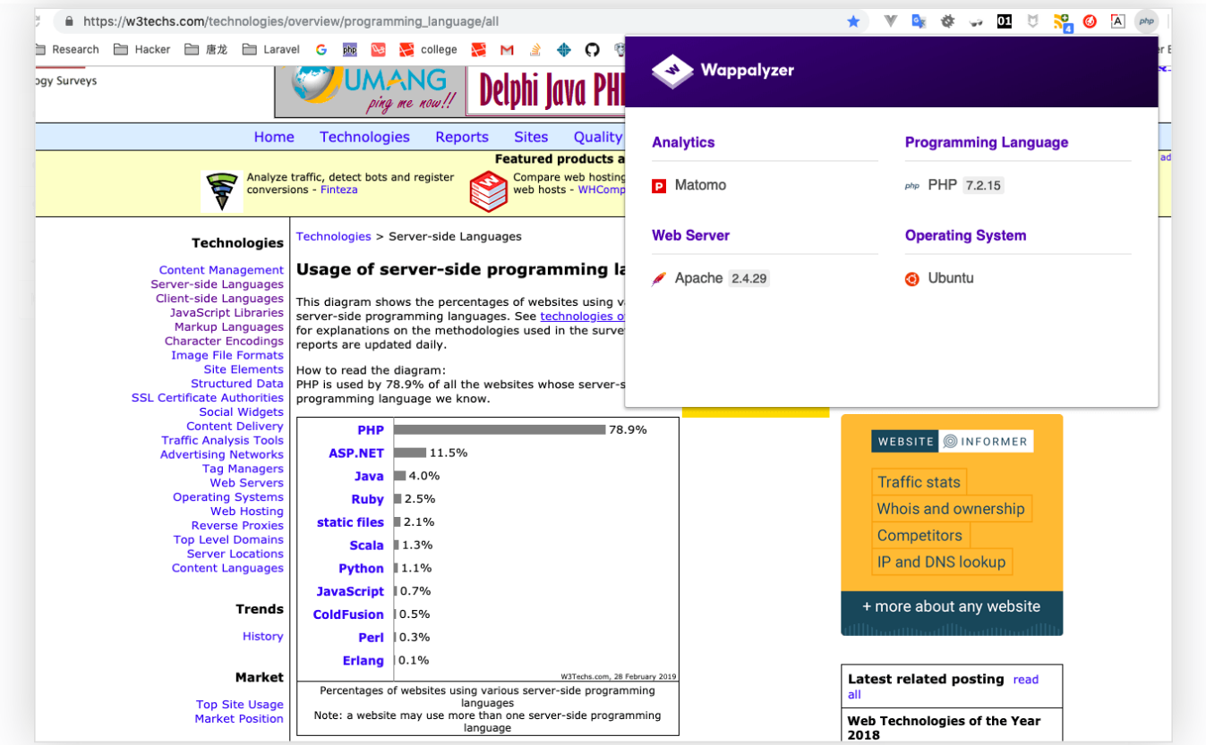Open Reverse Proxies sidebar link
Screen dimensions: 1206x745
237,526
